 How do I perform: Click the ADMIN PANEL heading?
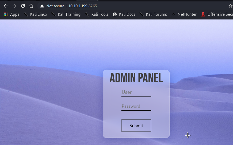tap(136, 78)
